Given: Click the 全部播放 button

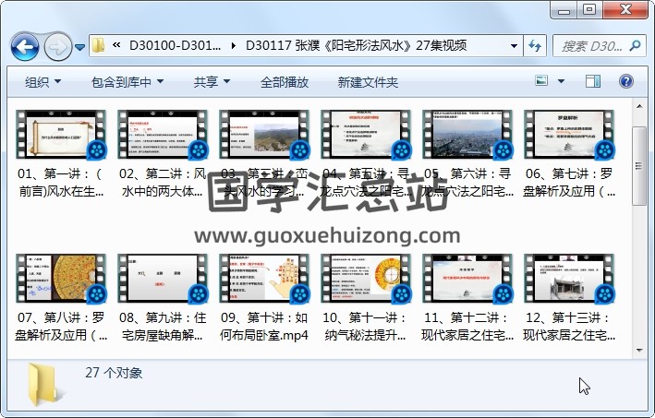Looking at the screenshot, I should [284, 81].
